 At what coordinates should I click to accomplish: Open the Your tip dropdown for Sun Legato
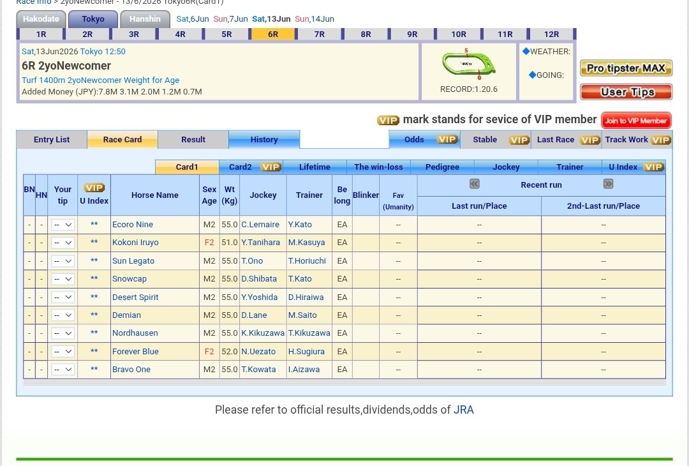coord(63,261)
